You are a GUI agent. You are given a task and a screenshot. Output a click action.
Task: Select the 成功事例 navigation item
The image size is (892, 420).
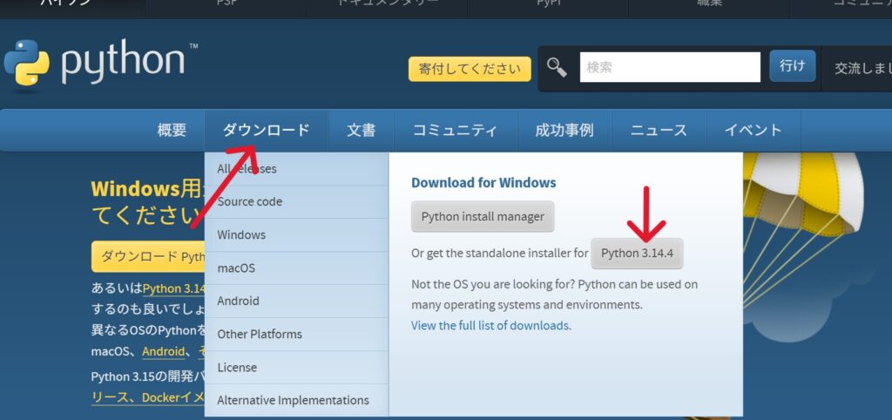coord(564,131)
